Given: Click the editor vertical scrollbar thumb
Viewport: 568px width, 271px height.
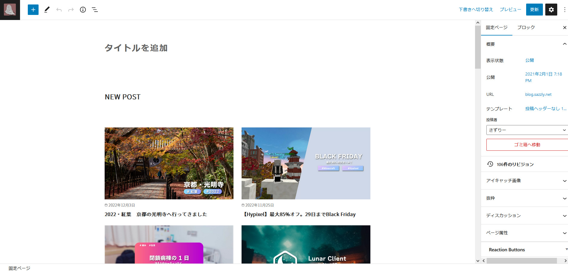Looking at the screenshot, I should (478, 47).
